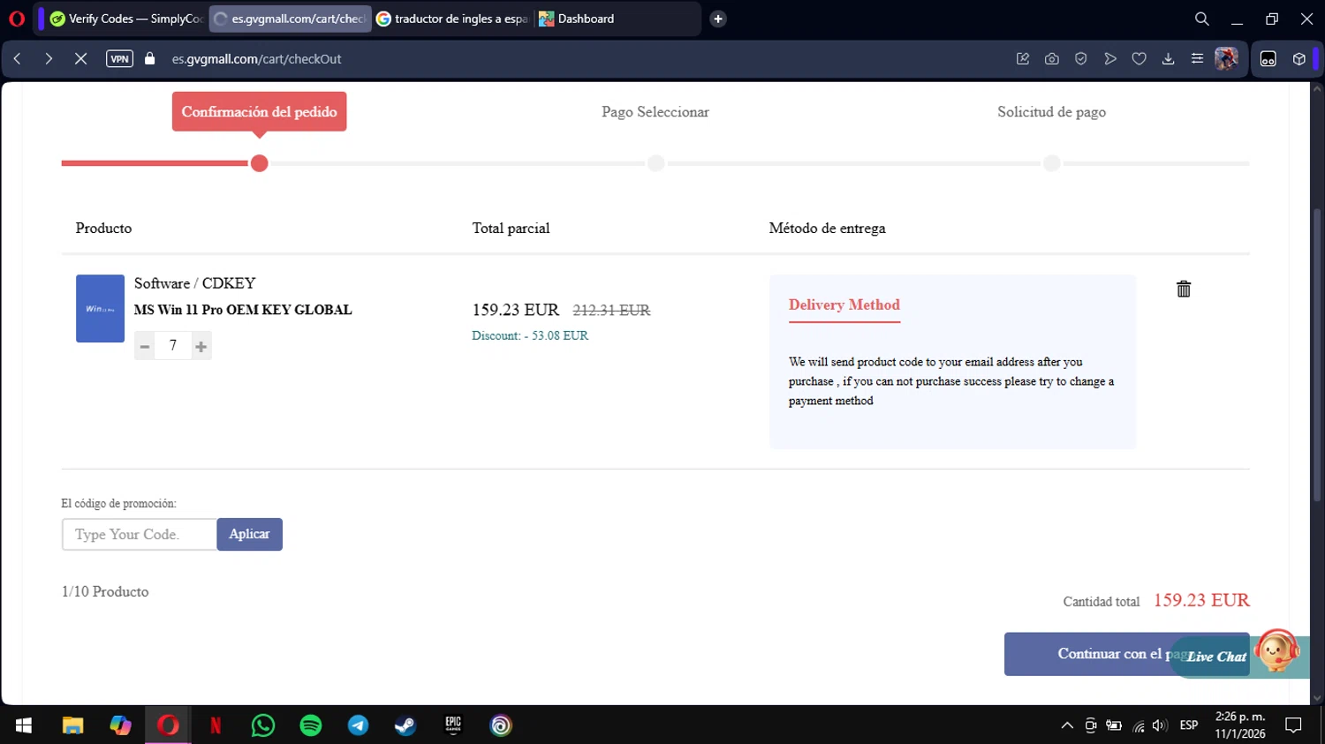The height and width of the screenshot is (744, 1325).
Task: Open Netflix from taskbar
Action: 216,725
